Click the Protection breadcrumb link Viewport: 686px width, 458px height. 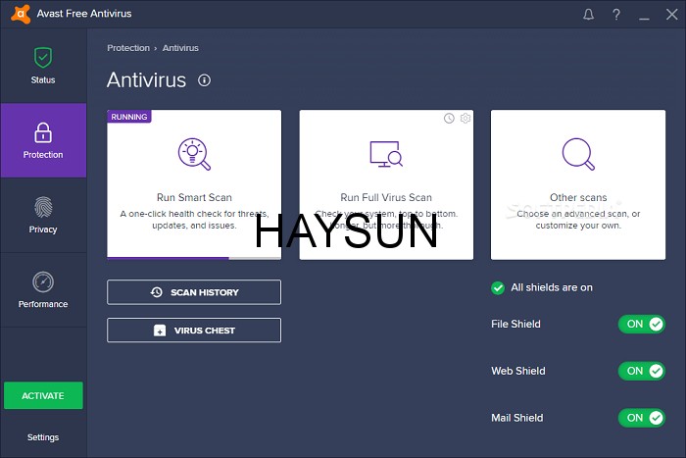click(x=128, y=48)
